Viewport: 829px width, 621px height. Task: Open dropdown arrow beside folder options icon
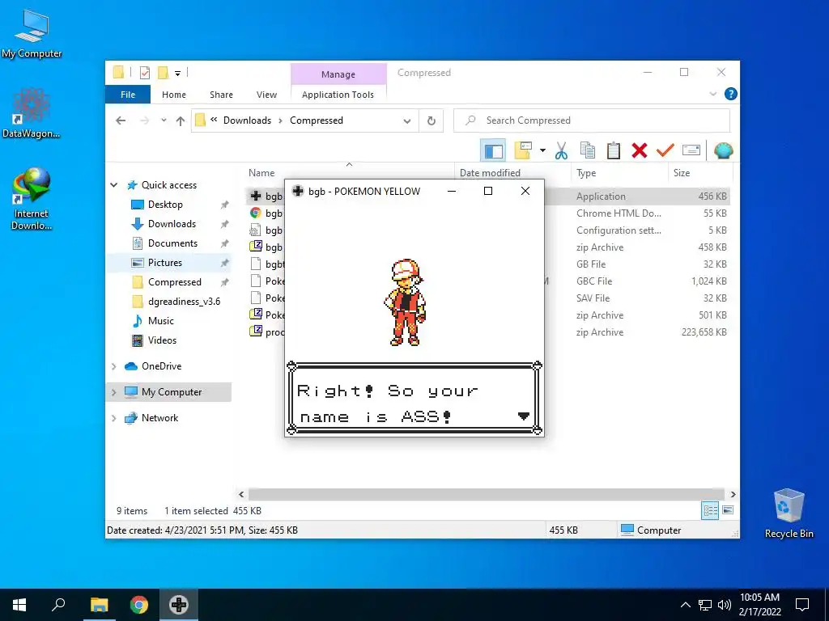tap(542, 151)
